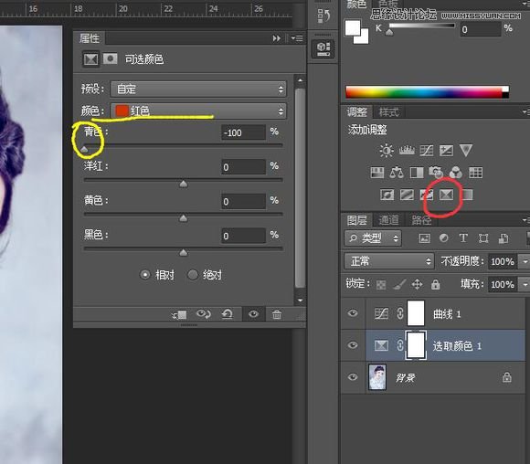Collapse Properties panel with double arrows
The height and width of the screenshot is (464, 530).
pyautogui.click(x=277, y=38)
